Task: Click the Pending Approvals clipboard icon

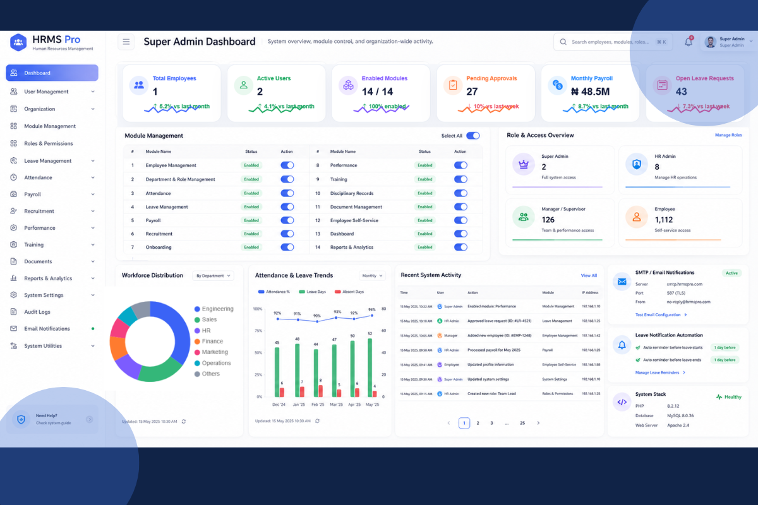Action: 452,85
